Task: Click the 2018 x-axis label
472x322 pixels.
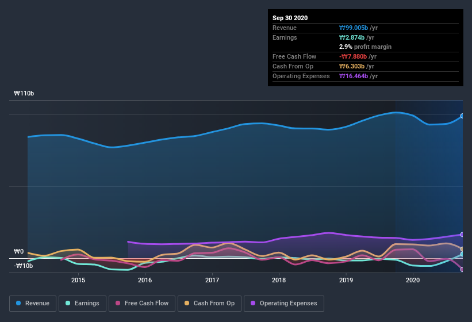Action: coord(279,280)
